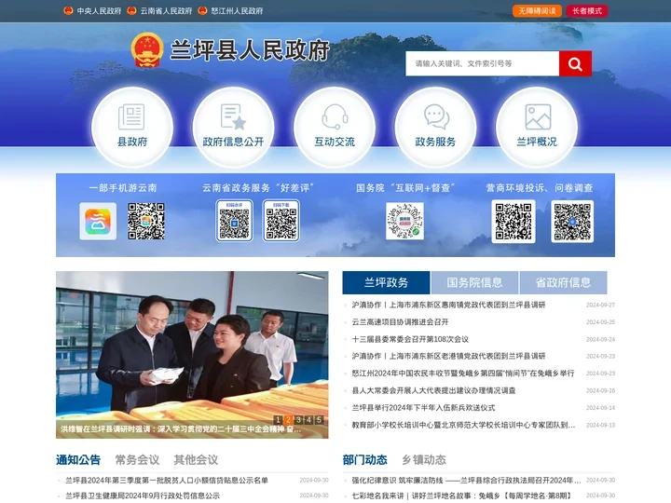Screen dimensions: 671x503
Task: Click 兰坪县人民政府 site title
Action: (x=250, y=50)
